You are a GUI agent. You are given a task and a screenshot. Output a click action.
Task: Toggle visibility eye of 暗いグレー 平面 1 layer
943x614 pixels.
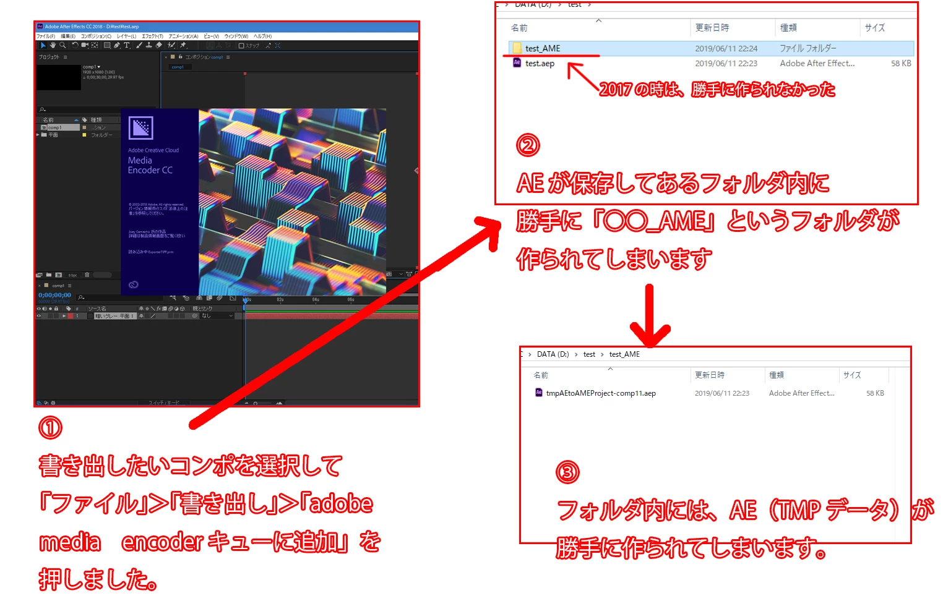pos(38,315)
